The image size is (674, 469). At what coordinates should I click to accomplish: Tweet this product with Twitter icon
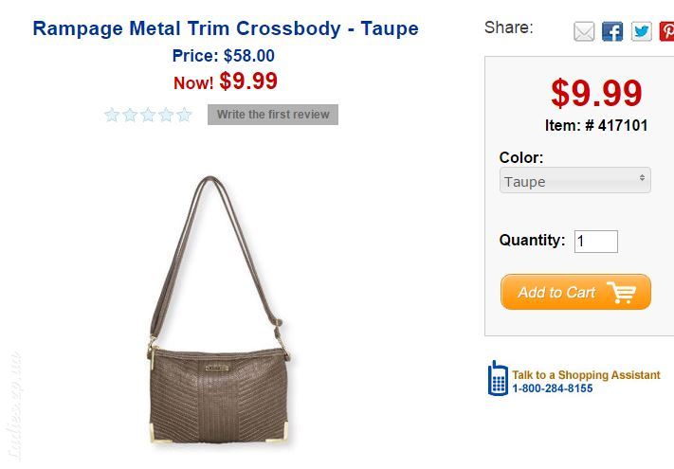click(641, 31)
